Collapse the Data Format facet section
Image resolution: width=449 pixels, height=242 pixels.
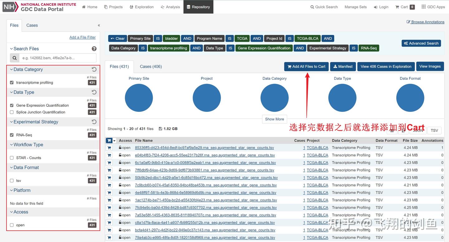[x=24, y=167]
